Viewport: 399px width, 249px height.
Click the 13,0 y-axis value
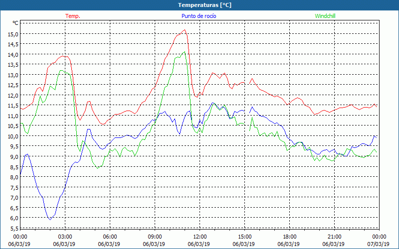13,75
